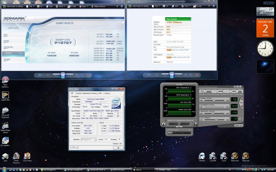Click help icon in left gallery toolbar

(122, 6)
